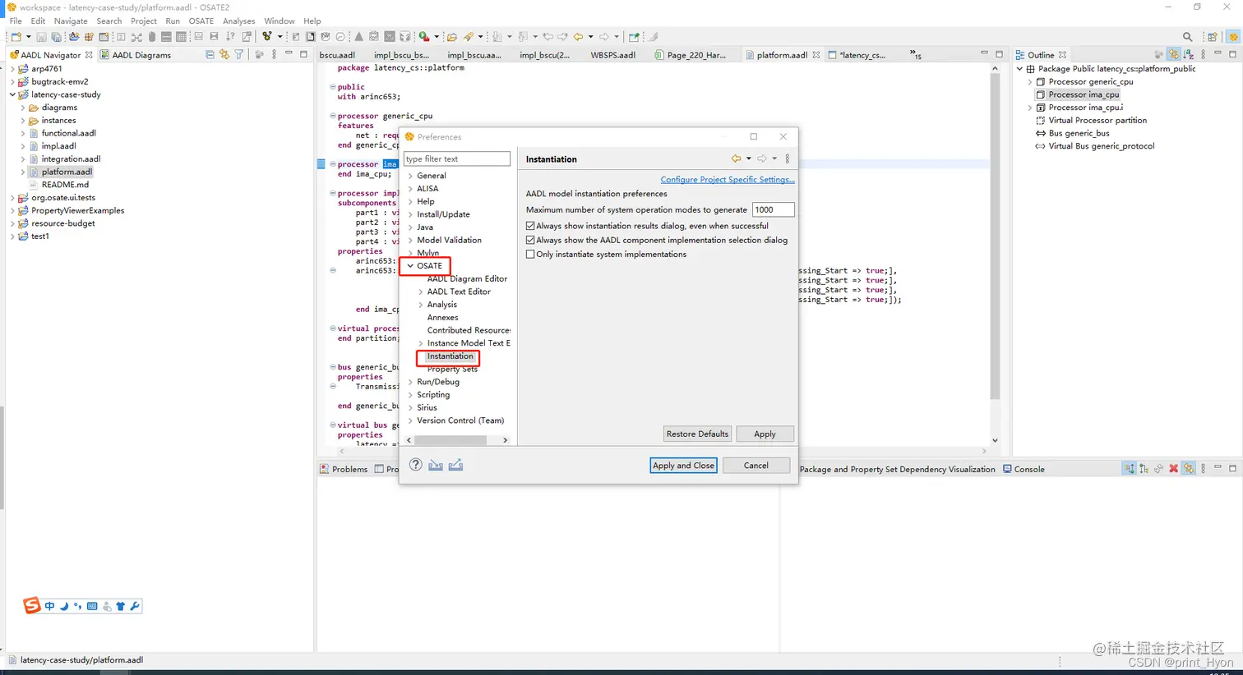
Task: Switch to AADL Diagrams tab
Action: [136, 55]
